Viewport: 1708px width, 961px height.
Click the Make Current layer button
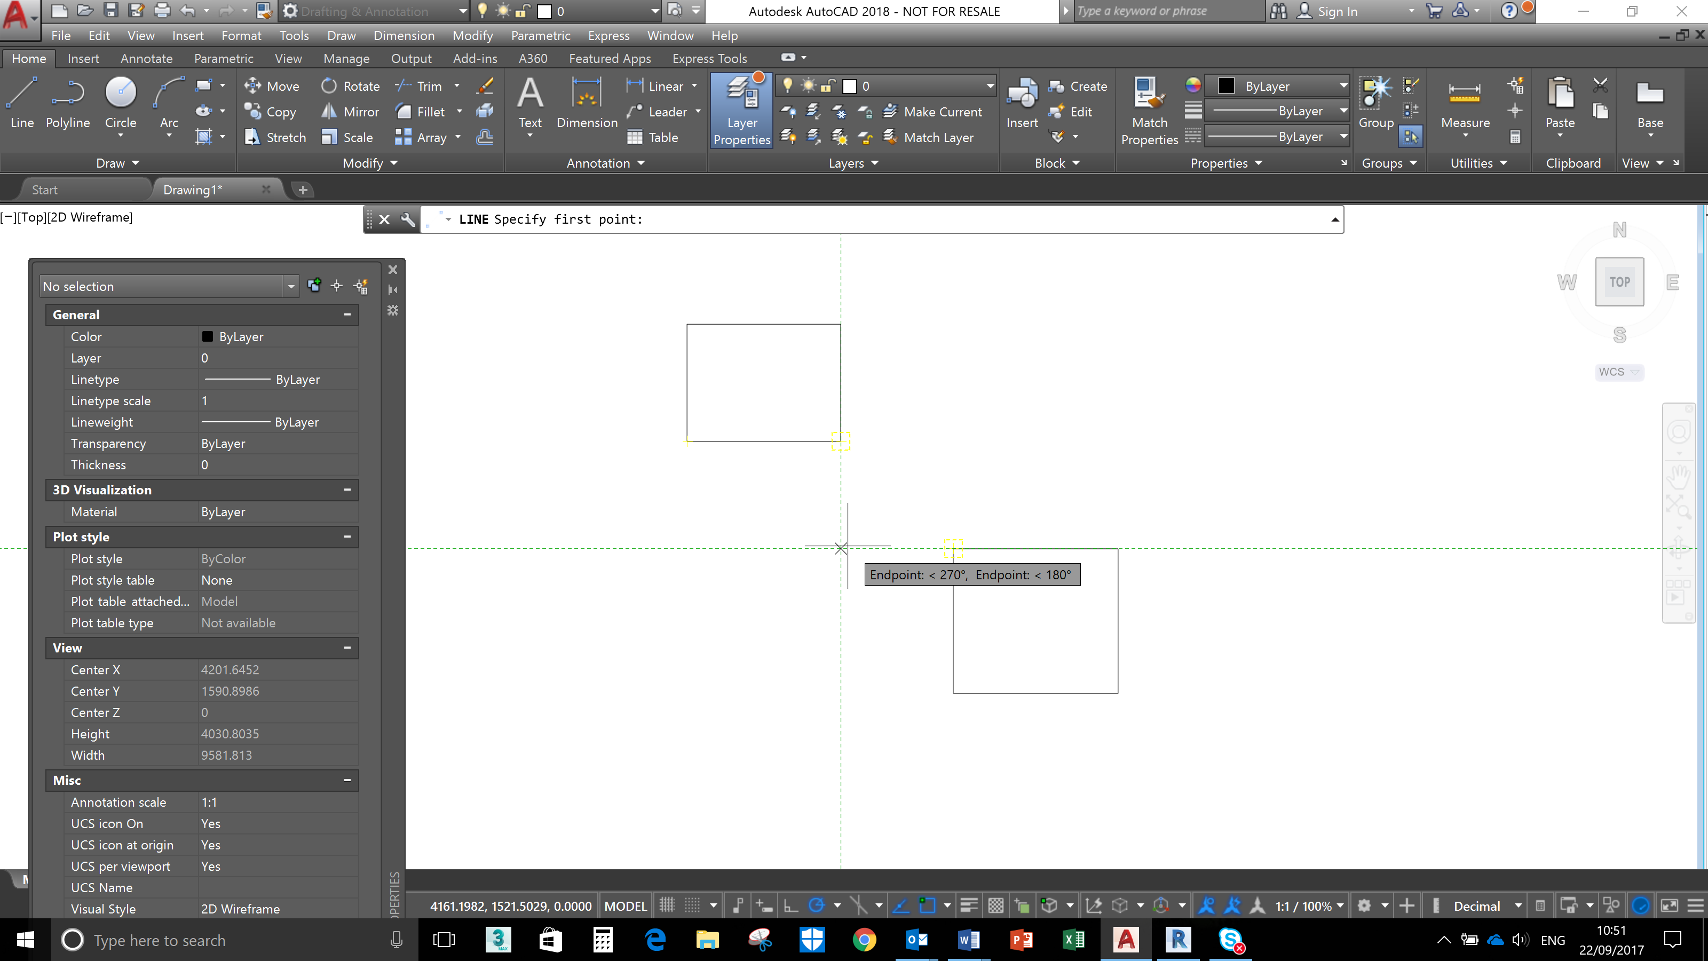tap(933, 112)
